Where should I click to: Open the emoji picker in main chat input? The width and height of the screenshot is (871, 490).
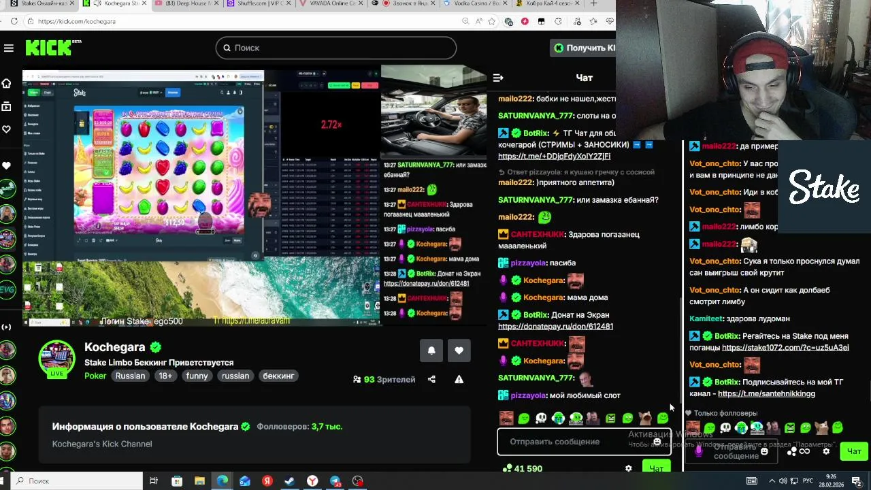(657, 442)
